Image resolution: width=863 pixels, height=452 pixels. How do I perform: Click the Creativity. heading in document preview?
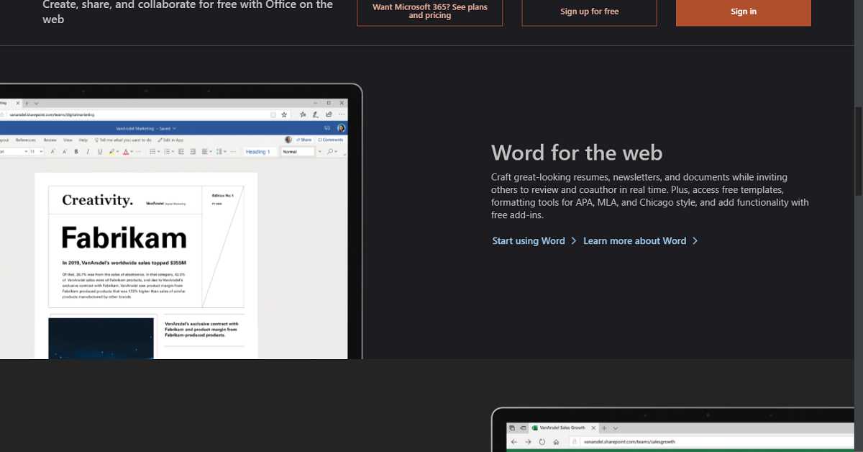click(97, 201)
